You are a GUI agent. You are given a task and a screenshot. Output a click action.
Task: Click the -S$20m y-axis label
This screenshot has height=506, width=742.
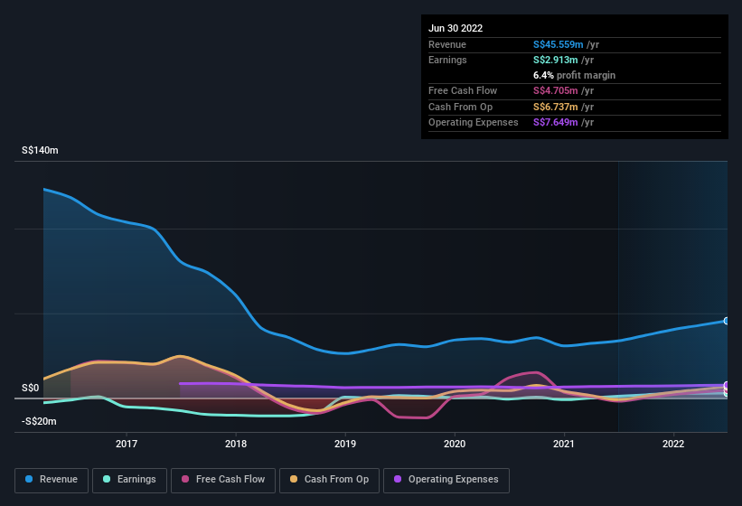pos(39,421)
